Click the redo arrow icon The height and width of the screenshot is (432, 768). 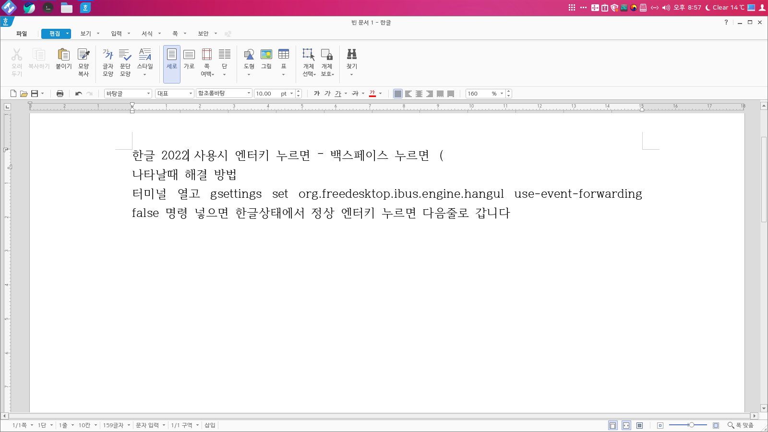[x=89, y=94]
